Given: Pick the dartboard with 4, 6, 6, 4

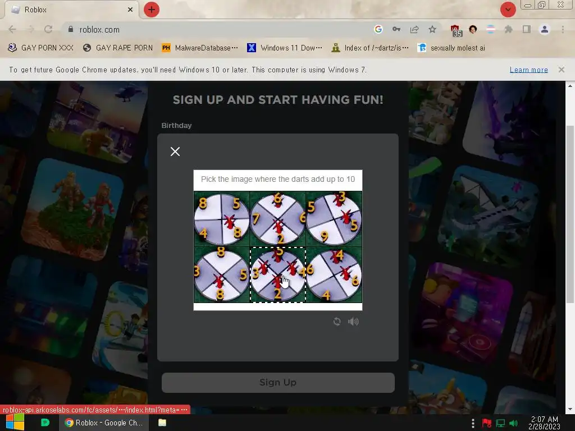Looking at the screenshot, I should [x=334, y=275].
